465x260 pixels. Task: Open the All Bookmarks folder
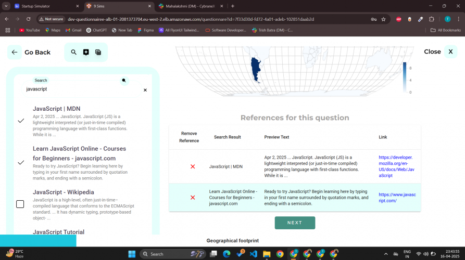[446, 30]
